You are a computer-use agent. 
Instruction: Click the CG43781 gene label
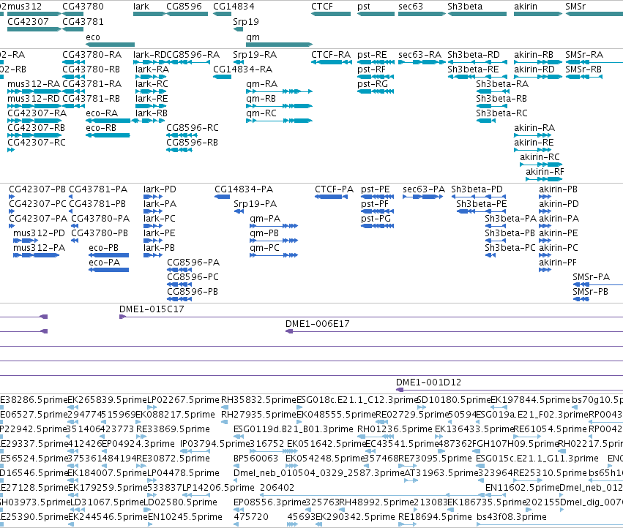click(83, 22)
